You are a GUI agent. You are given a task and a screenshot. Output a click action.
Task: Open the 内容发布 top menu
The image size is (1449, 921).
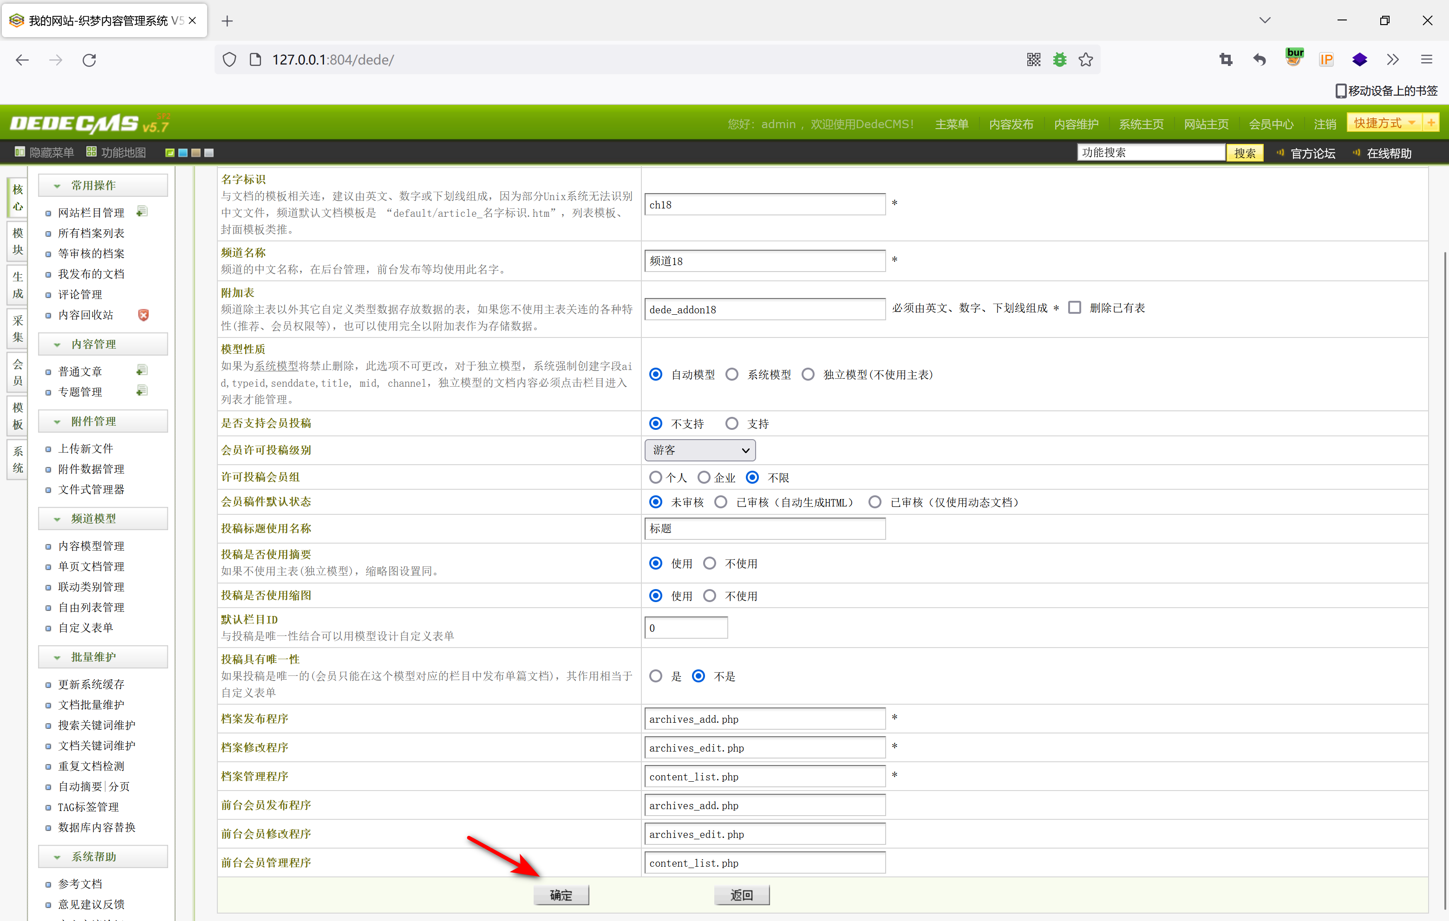click(x=1011, y=124)
